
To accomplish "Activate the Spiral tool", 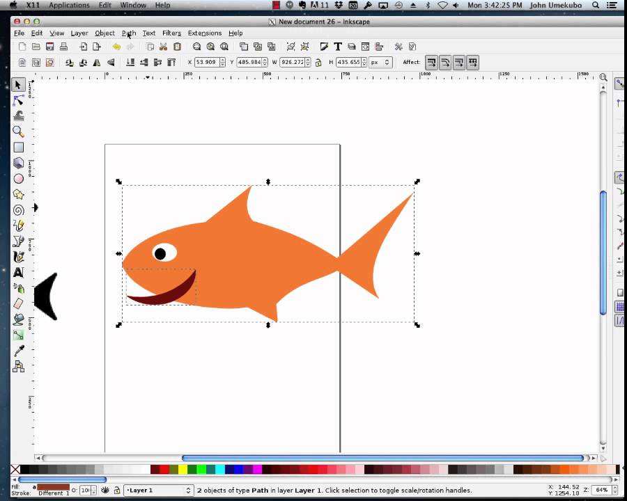I will coord(19,210).
